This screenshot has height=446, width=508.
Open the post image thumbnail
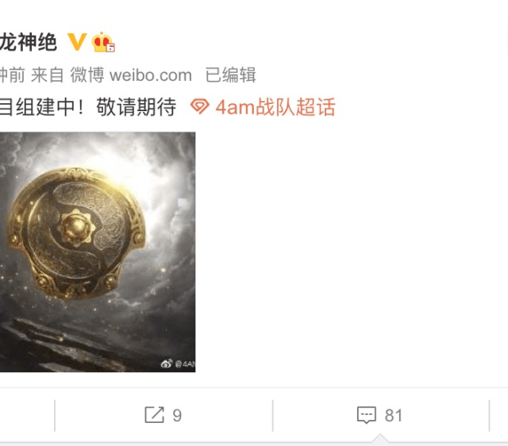[x=98, y=252]
